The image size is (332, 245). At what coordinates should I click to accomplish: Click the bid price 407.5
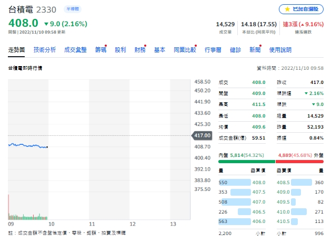(259, 192)
